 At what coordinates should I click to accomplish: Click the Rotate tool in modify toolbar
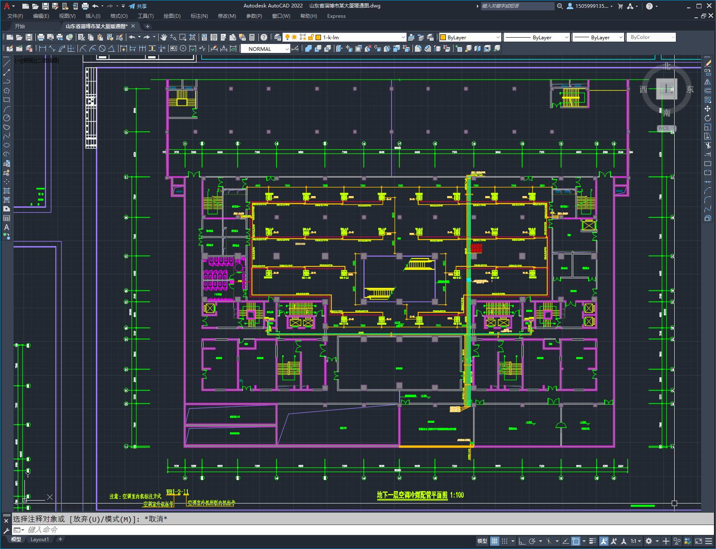pyautogui.click(x=708, y=118)
